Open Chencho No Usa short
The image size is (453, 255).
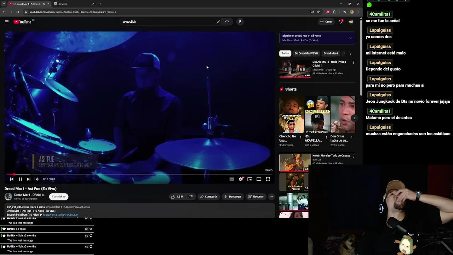(292, 114)
